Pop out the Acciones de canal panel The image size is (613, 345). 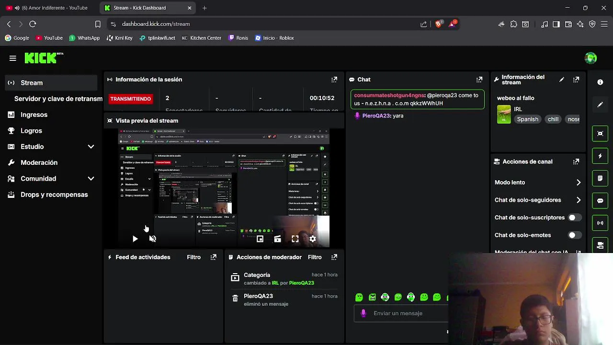(576, 162)
